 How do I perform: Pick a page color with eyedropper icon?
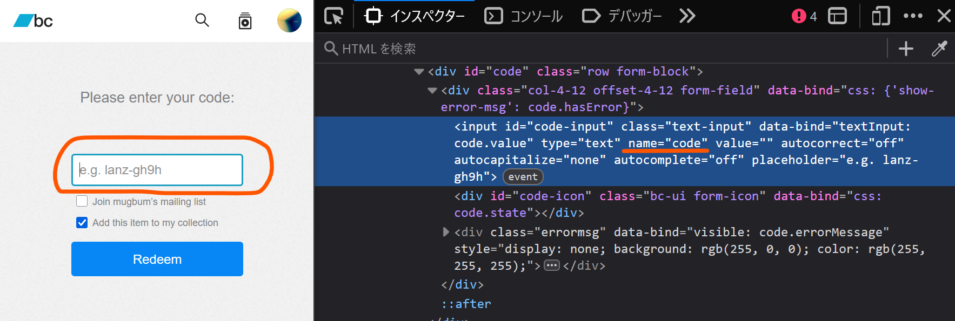(939, 49)
